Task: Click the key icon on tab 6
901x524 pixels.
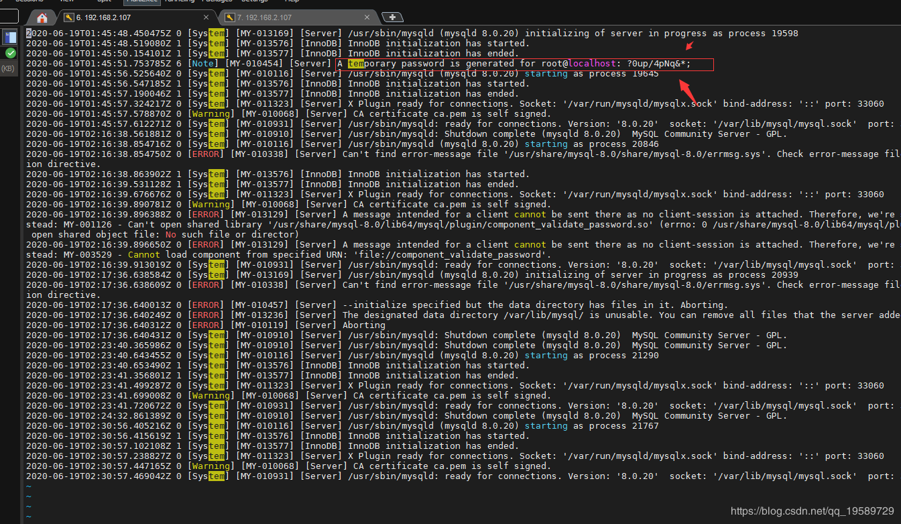Action: (68, 17)
